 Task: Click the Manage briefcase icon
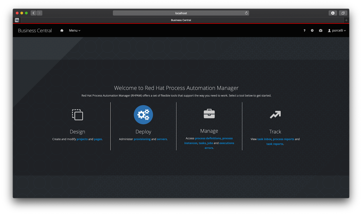click(x=209, y=114)
